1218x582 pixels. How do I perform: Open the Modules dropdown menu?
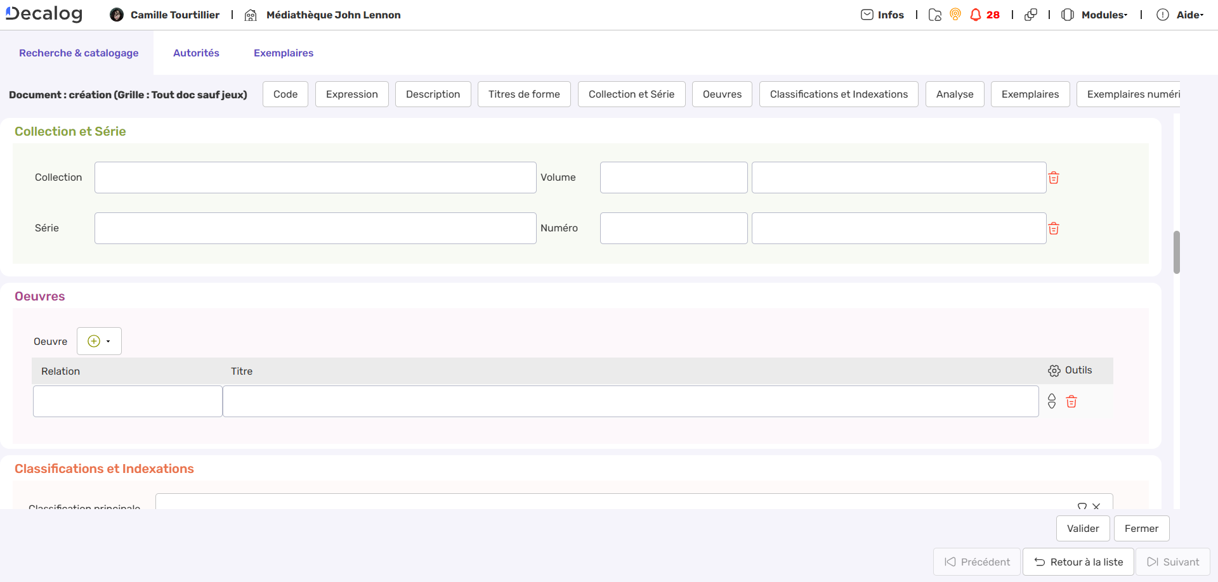(1104, 14)
